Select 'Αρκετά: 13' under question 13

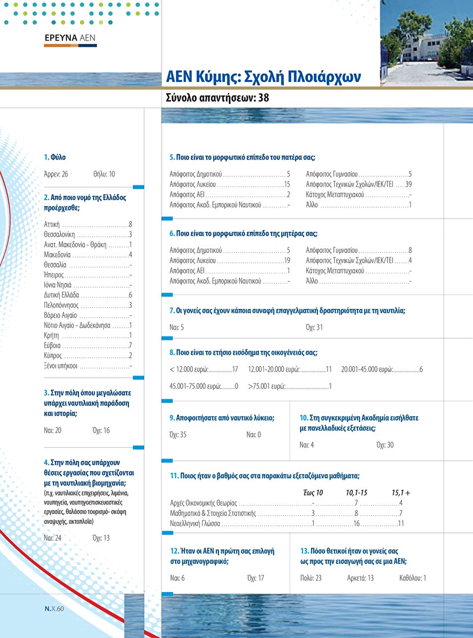coord(360,578)
